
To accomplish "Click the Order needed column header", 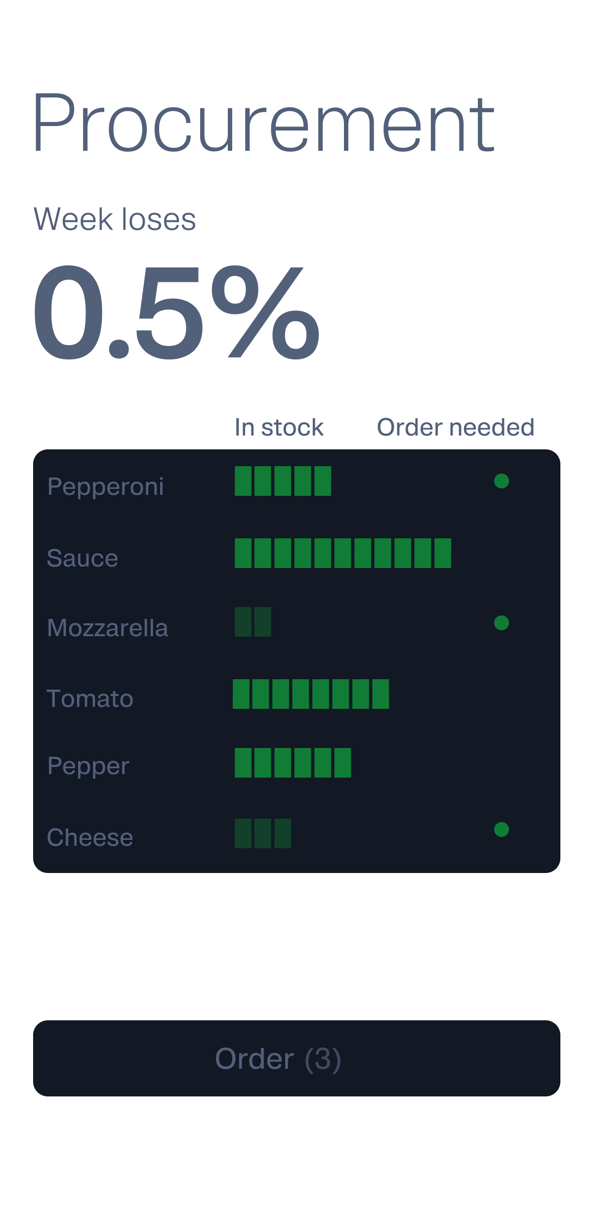I will pos(456,428).
